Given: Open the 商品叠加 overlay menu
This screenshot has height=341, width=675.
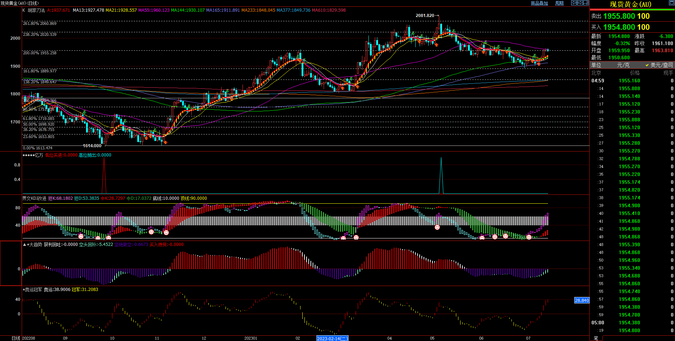Looking at the screenshot, I should [539, 3].
